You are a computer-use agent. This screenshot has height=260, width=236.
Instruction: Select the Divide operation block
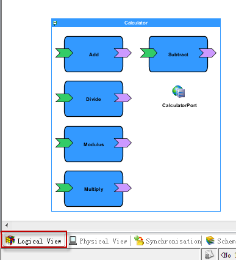coord(93,99)
